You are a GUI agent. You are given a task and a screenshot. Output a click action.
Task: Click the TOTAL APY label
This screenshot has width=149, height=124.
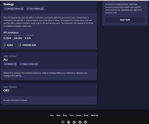point(7,35)
